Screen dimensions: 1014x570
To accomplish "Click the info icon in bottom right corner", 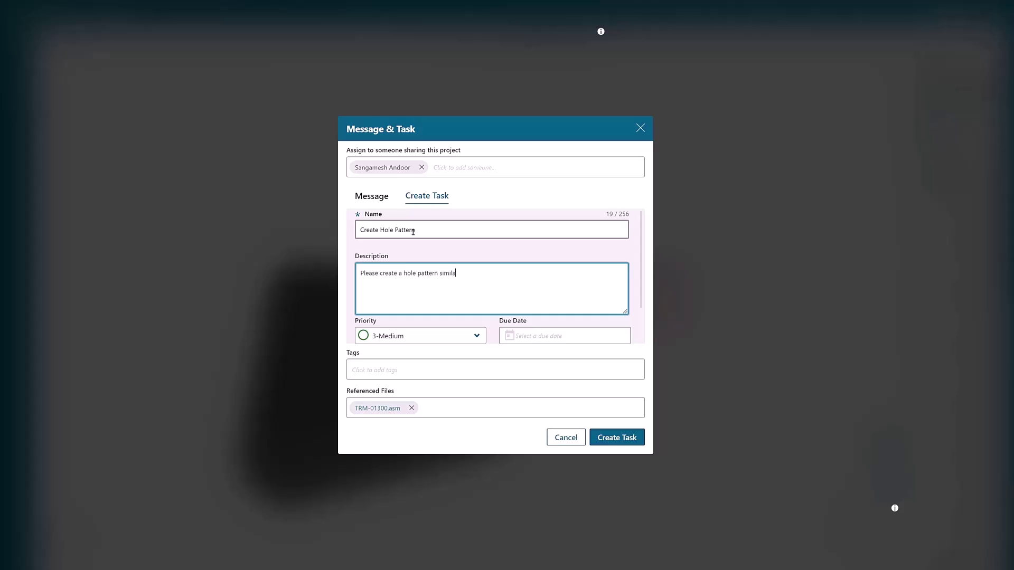I will 895,508.
